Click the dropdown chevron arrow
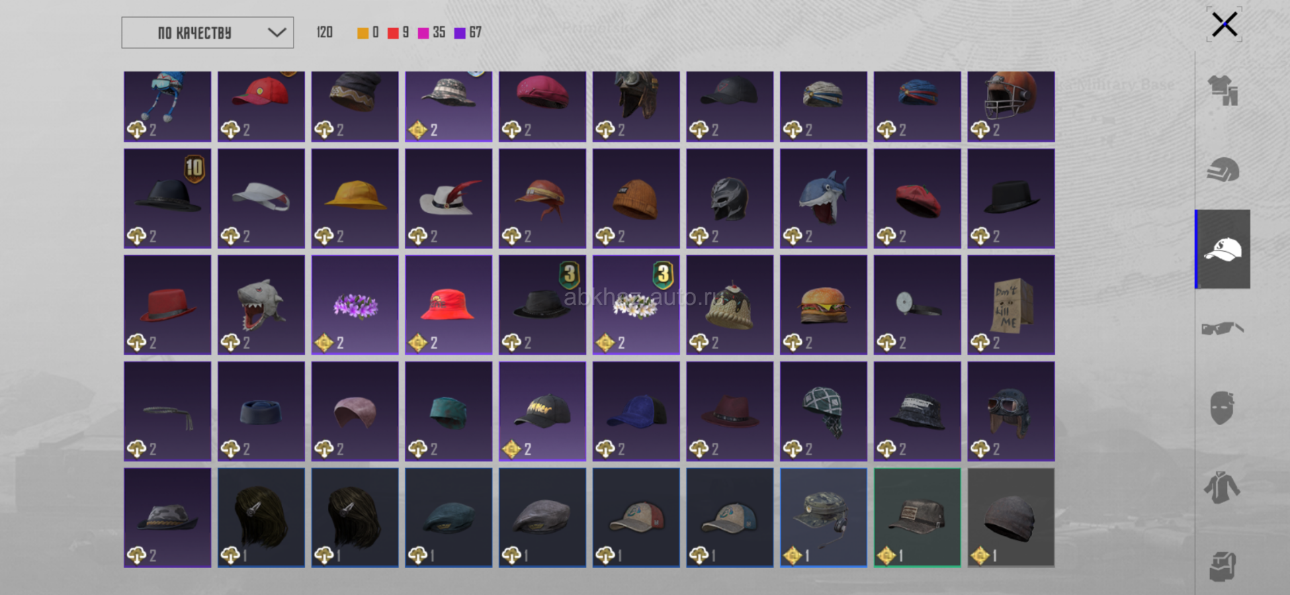The height and width of the screenshot is (595, 1290). (x=277, y=32)
